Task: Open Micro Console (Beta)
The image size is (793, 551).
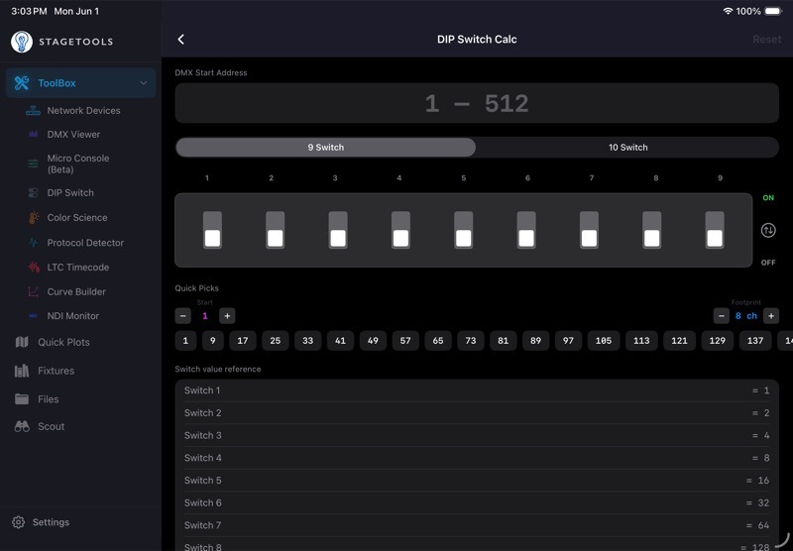Action: pyautogui.click(x=78, y=164)
